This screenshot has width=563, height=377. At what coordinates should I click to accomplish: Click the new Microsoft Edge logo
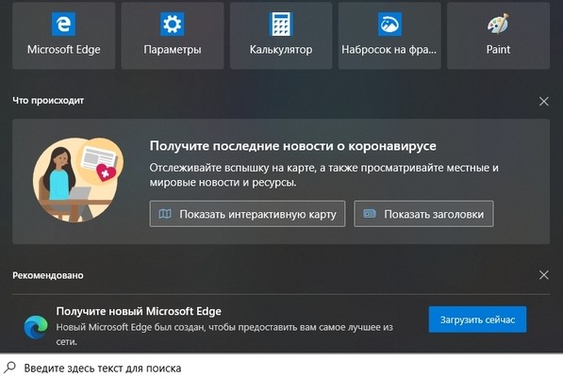[36, 327]
